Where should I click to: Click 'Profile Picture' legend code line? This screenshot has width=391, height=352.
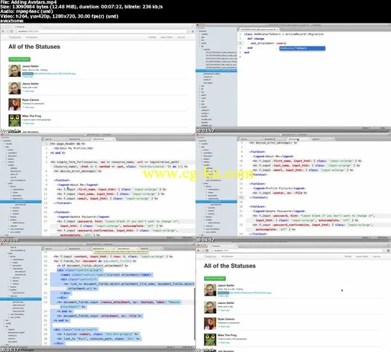coord(279,188)
